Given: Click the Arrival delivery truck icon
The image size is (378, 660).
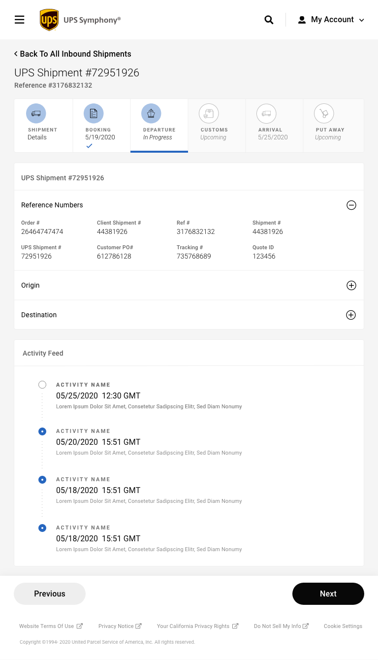Looking at the screenshot, I should click(x=266, y=113).
